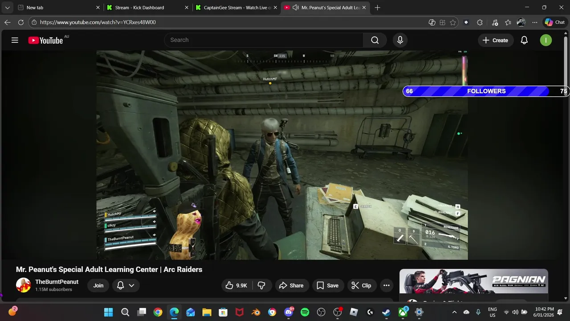
Task: Open File Explorer from the taskbar
Action: click(207, 312)
